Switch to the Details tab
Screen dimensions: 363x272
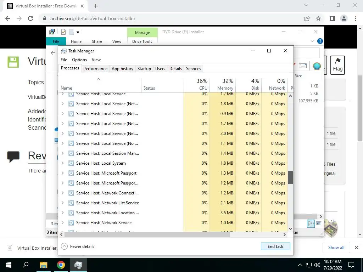175,69
